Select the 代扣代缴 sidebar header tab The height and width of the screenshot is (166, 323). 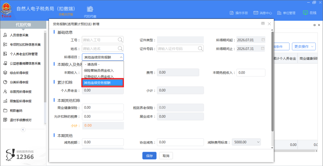click(x=23, y=25)
